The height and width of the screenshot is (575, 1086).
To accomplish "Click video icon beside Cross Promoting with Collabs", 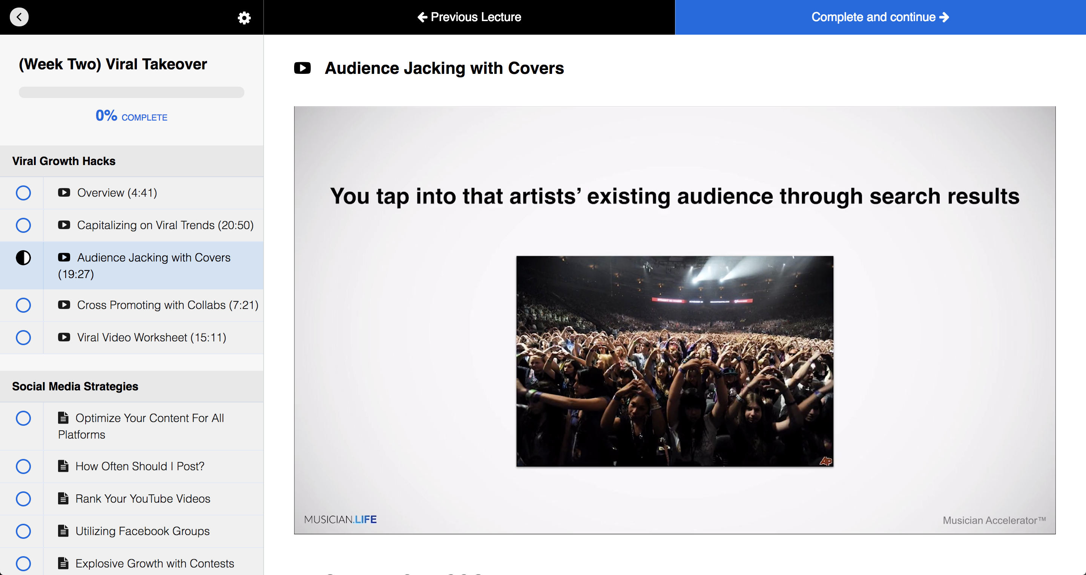I will point(64,304).
